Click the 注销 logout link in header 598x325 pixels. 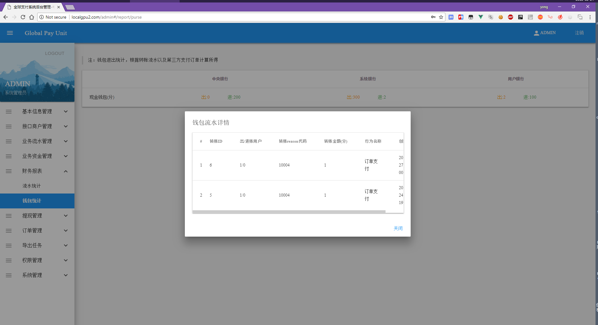tap(579, 33)
